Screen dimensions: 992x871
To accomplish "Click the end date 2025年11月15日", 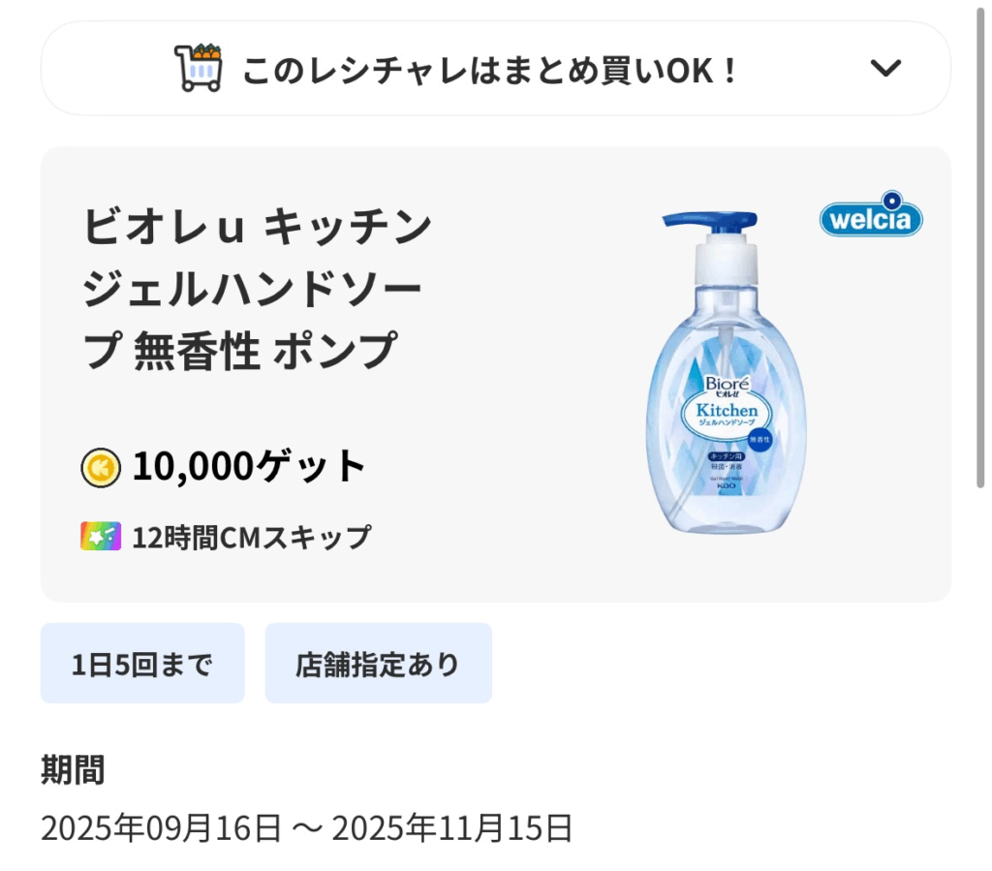I will click(452, 828).
